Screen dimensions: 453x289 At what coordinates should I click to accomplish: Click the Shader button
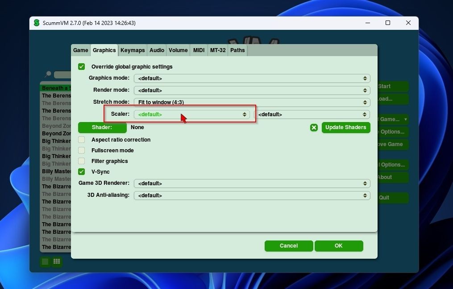pos(102,127)
